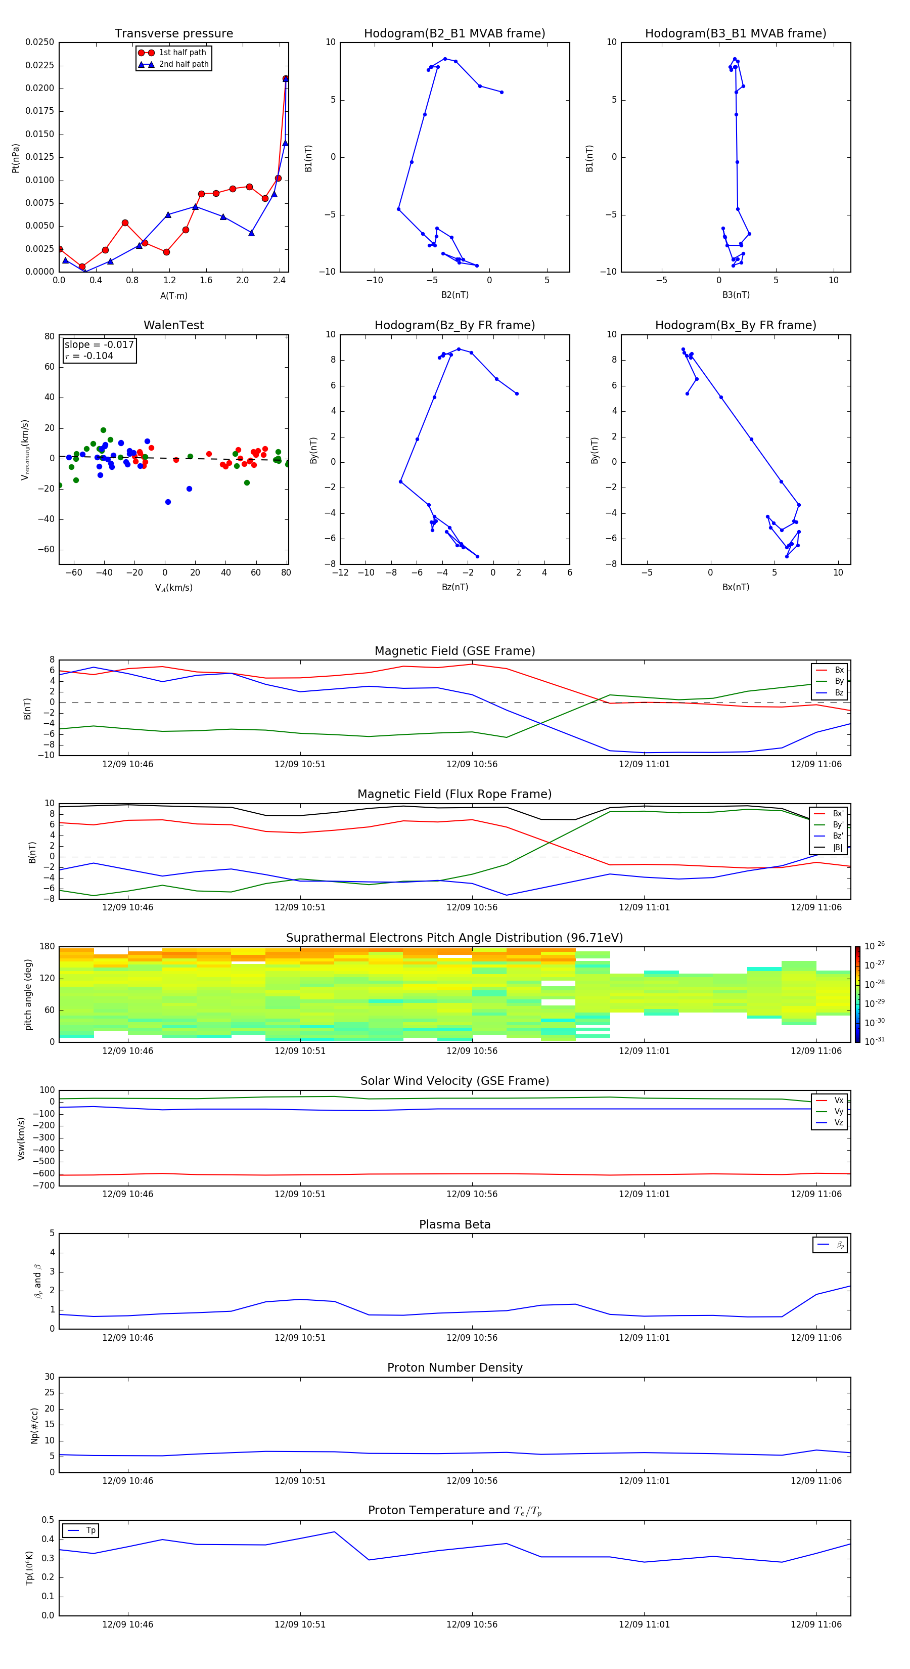Viewport: 910px width, 1669px height.
Task: Click the red Vx line in velocity plot
Action: coord(454,1174)
